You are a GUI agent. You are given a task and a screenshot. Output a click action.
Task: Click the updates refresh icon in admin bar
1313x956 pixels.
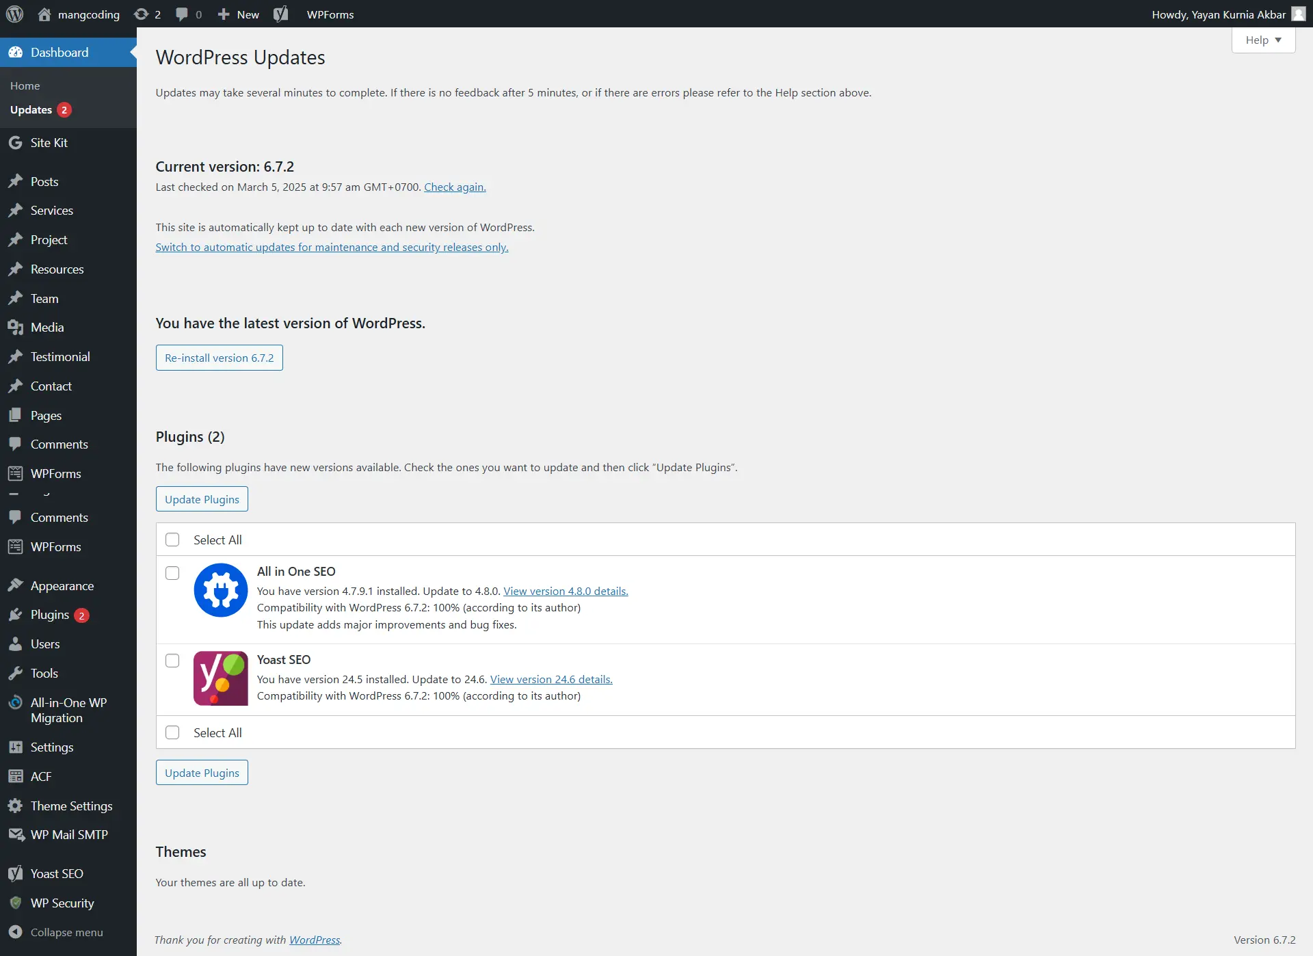click(x=142, y=14)
